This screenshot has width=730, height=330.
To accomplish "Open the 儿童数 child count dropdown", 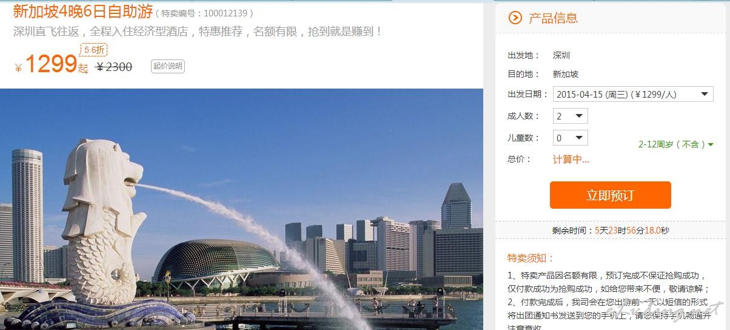I will tap(571, 138).
